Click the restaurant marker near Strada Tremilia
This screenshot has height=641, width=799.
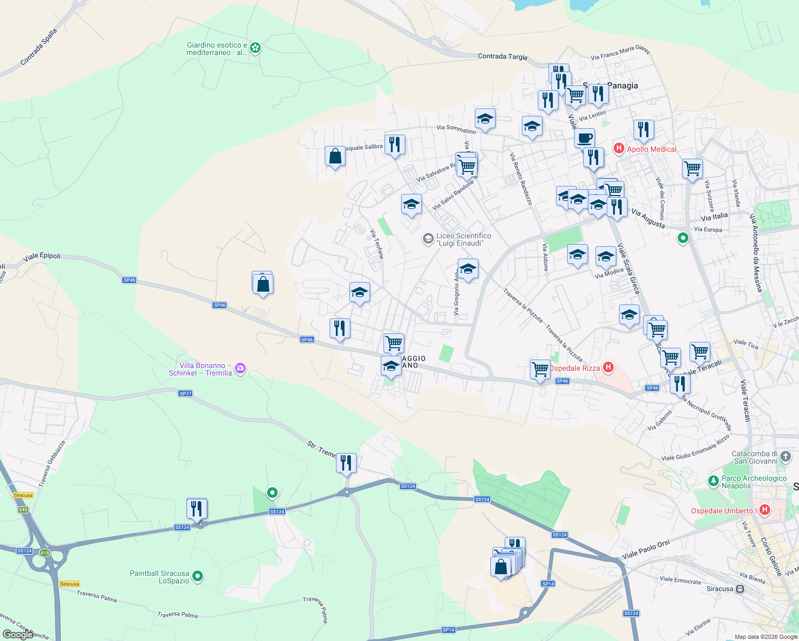346,462
